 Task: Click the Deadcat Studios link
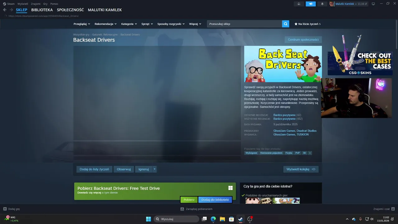(307, 131)
